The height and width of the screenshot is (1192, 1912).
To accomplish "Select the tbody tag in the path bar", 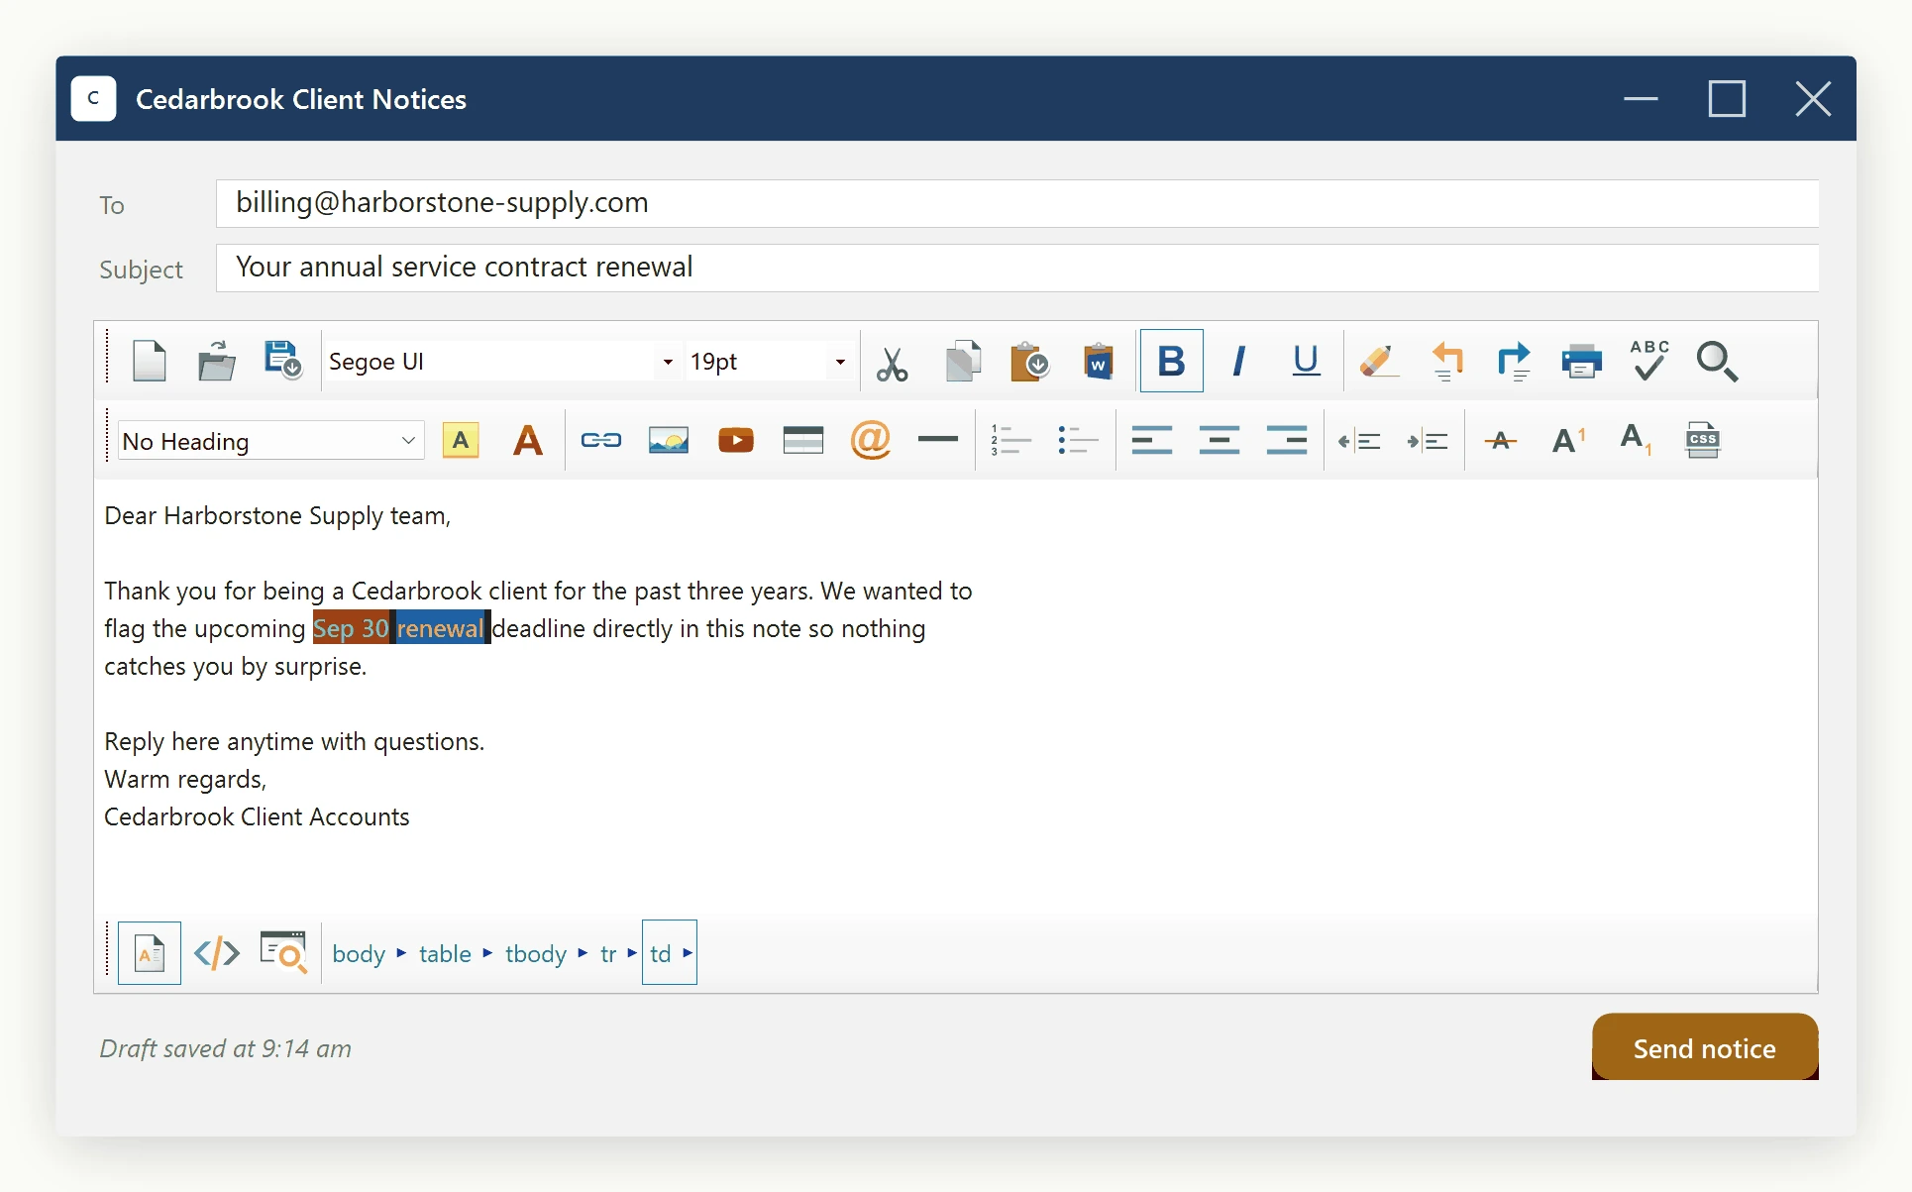I will tap(536, 954).
